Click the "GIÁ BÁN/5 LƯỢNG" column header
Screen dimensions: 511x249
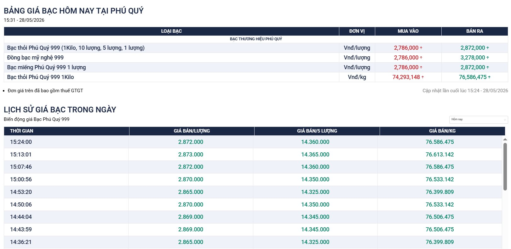(x=317, y=131)
